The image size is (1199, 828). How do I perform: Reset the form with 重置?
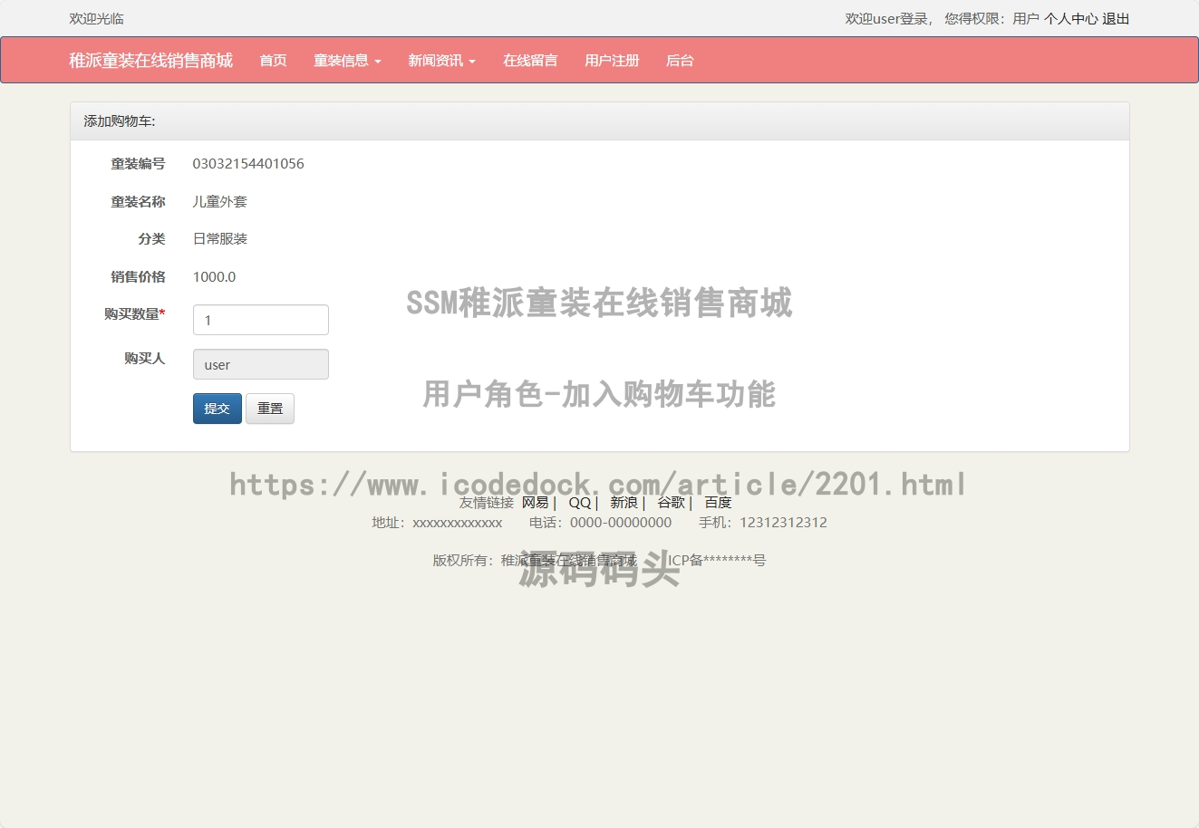[270, 409]
